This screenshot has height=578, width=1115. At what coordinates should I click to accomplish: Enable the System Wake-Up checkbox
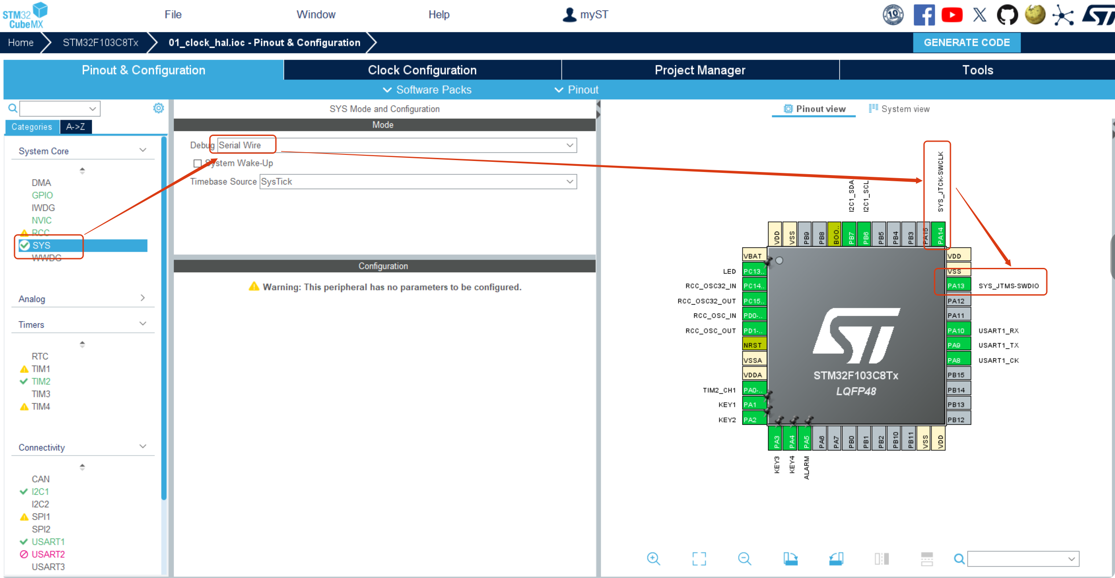[198, 163]
